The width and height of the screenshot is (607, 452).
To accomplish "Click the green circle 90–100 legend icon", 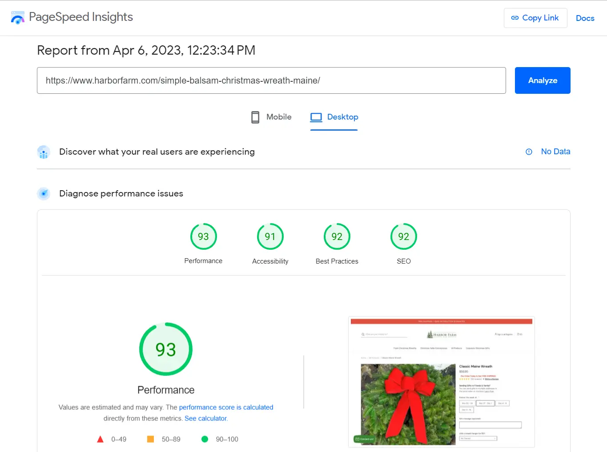I will (x=205, y=439).
